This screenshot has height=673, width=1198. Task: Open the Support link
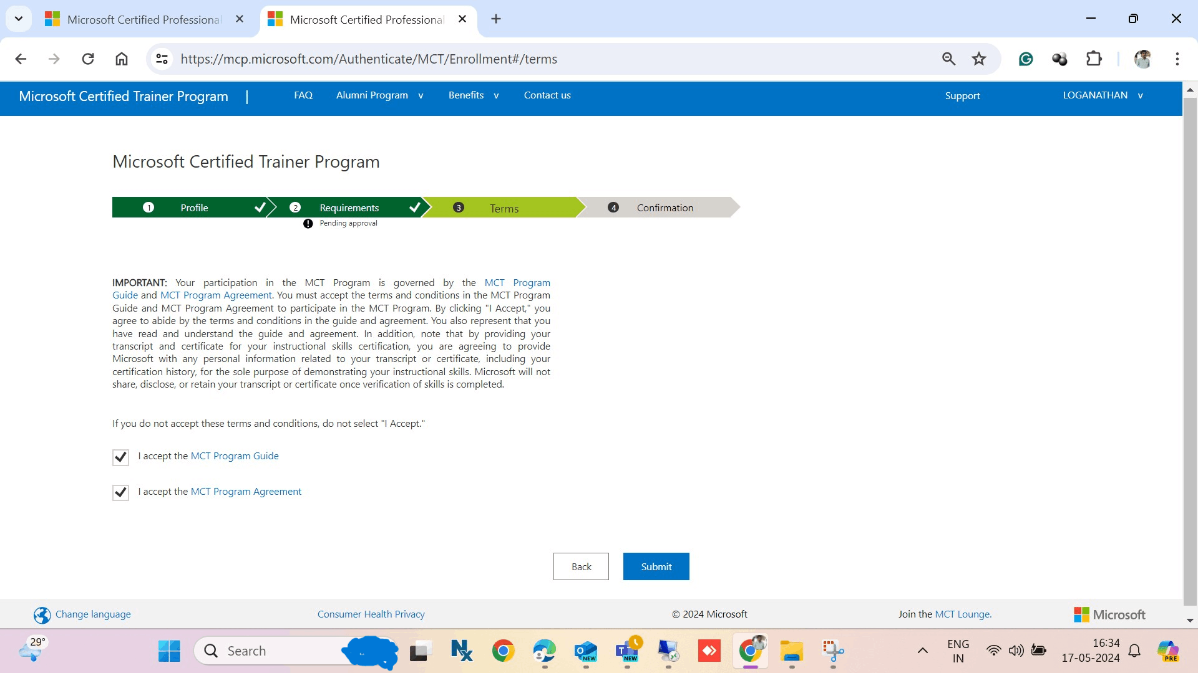pos(962,96)
